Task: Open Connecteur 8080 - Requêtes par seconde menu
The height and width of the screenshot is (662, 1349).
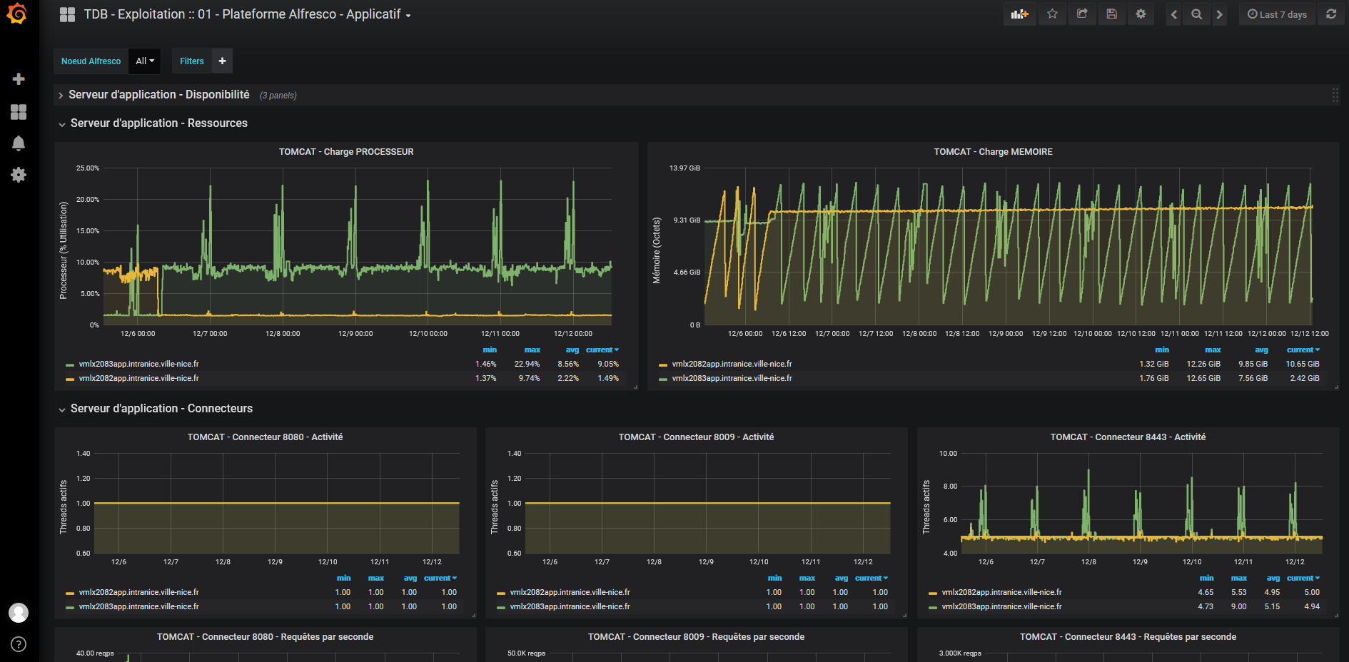Action: (x=265, y=637)
